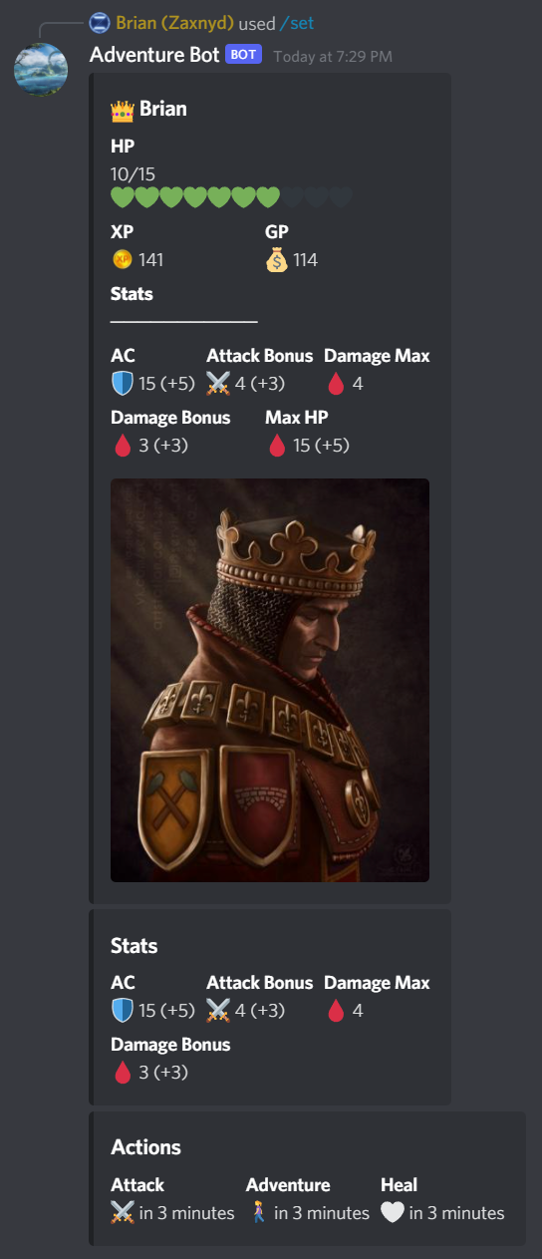This screenshot has width=542, height=1259.
Task: Click the Today at 7:29 PM timestamp
Action: [331, 57]
